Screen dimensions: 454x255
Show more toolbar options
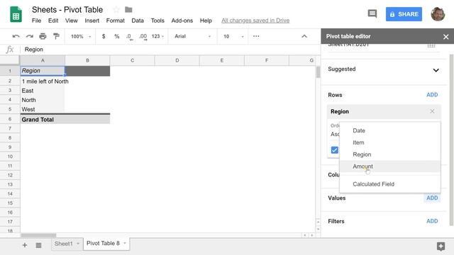[x=256, y=36]
